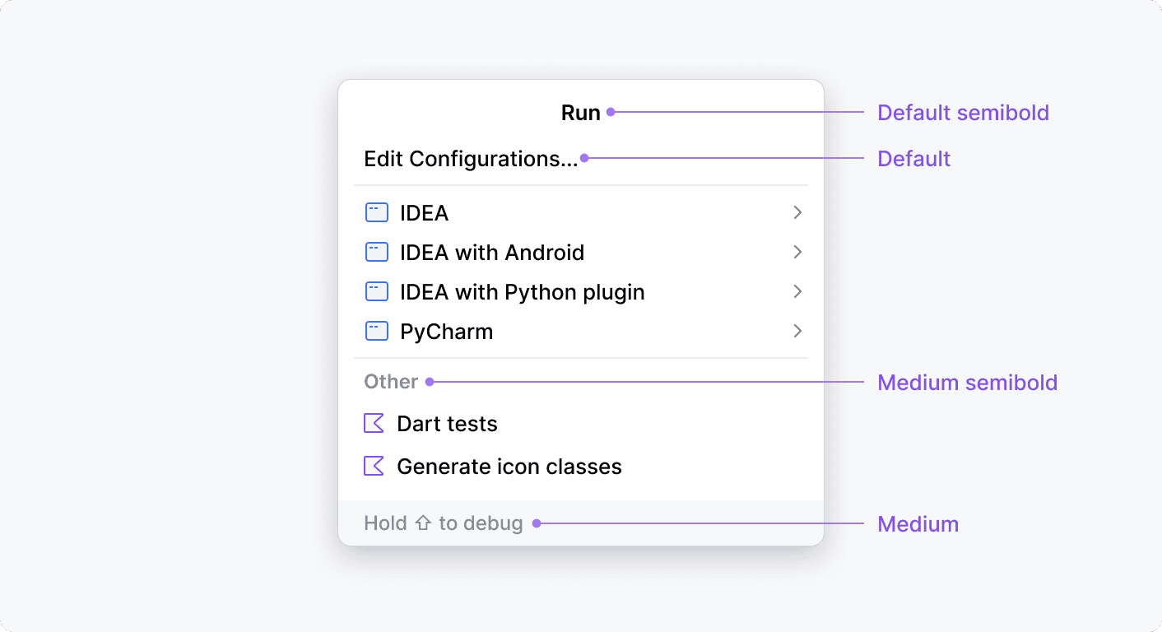The height and width of the screenshot is (632, 1162).
Task: Click the Run popup title
Action: (x=580, y=113)
